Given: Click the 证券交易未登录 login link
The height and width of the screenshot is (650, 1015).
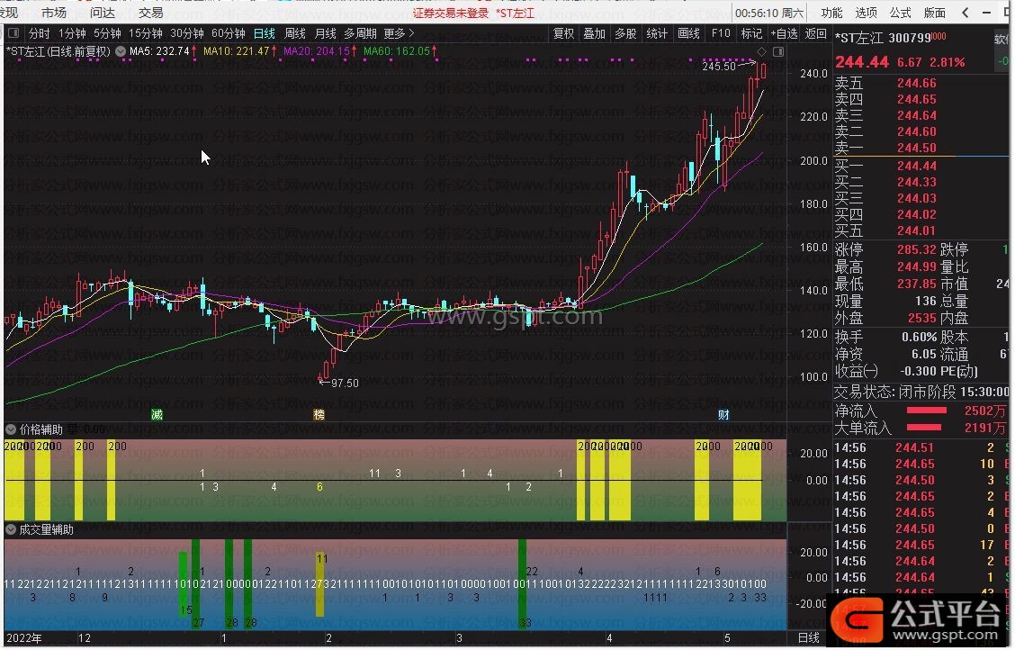Looking at the screenshot, I should pyautogui.click(x=451, y=13).
